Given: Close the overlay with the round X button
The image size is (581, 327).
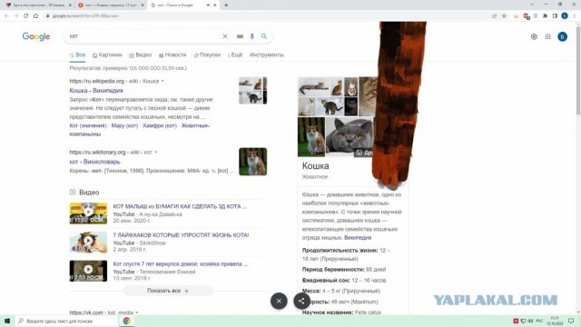Looking at the screenshot, I should [x=279, y=301].
